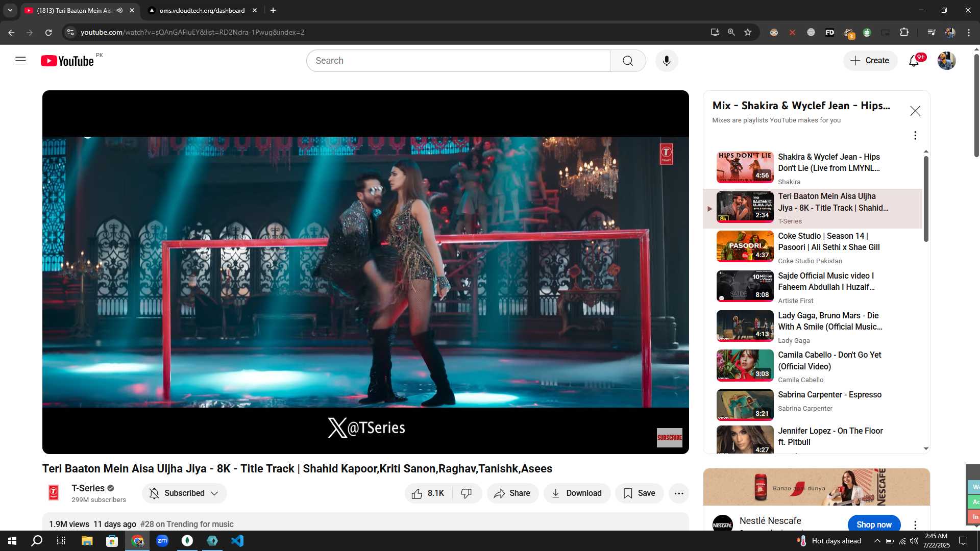Focus the YouTube search field
Screen dimensions: 980x551
[458, 61]
